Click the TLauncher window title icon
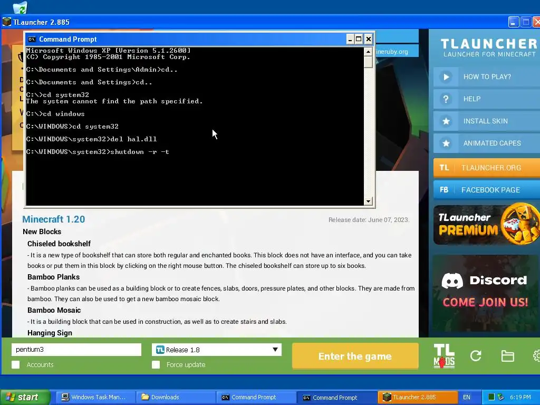This screenshot has height=405, width=540. click(x=7, y=22)
